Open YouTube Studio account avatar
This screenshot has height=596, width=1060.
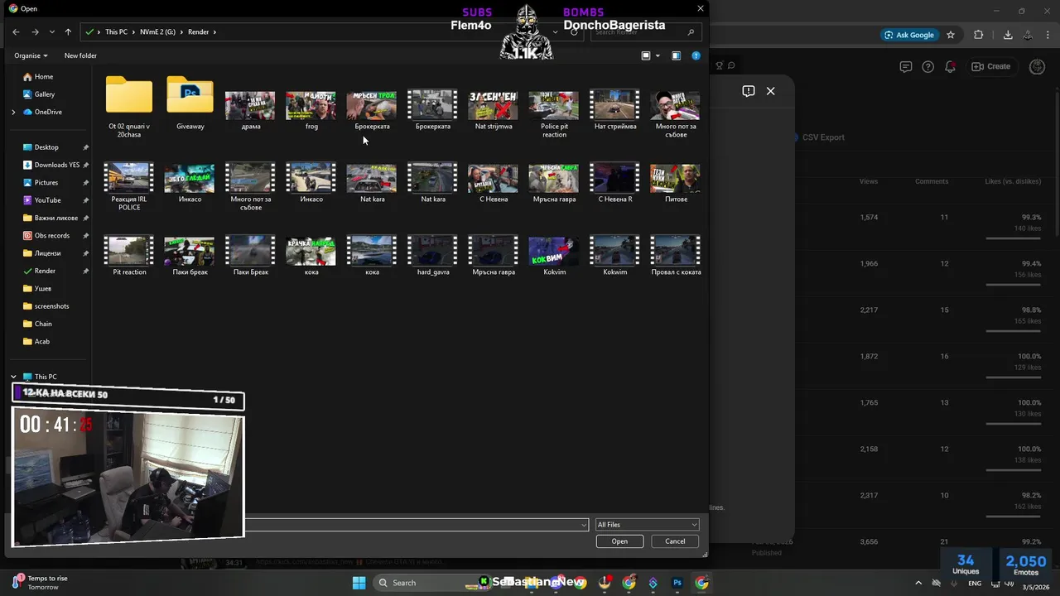tap(1037, 66)
